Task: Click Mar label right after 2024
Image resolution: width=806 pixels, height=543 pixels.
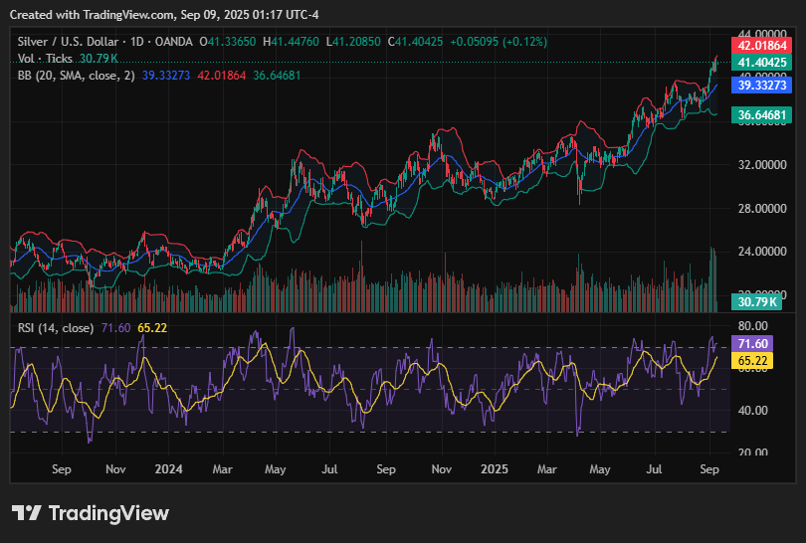Action: [x=223, y=469]
